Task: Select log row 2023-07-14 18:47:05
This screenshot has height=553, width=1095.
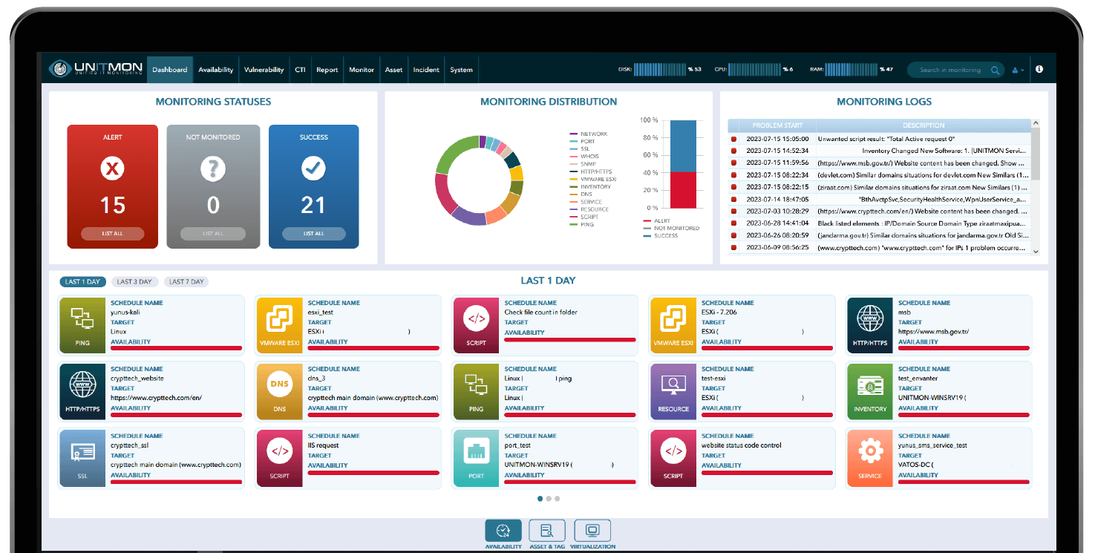Action: (880, 199)
